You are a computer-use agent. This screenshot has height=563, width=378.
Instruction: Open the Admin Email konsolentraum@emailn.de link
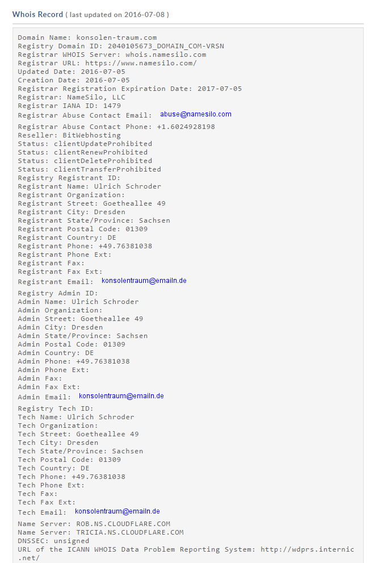click(121, 396)
